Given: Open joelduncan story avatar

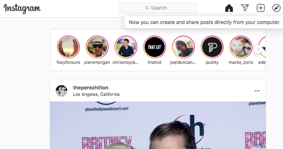Looking at the screenshot, I should 183,47.
